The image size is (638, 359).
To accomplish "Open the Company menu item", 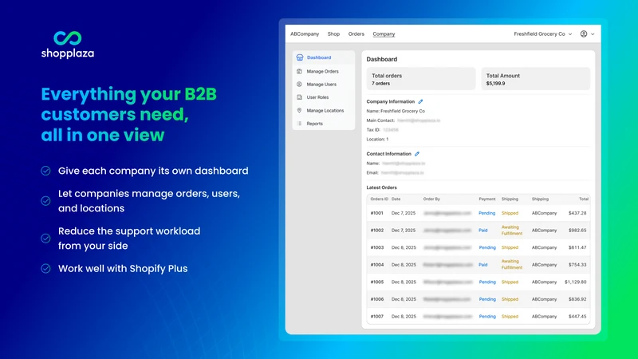I will point(384,34).
